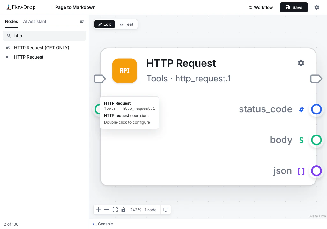Image resolution: width=327 pixels, height=229 pixels.
Task: Switch to Edit mode
Action: tap(104, 24)
